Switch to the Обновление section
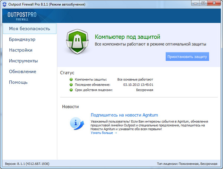 coord(22,71)
